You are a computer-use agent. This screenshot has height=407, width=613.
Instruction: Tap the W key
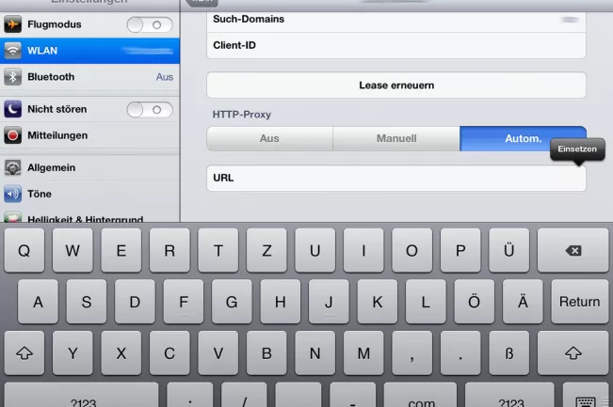tap(73, 251)
